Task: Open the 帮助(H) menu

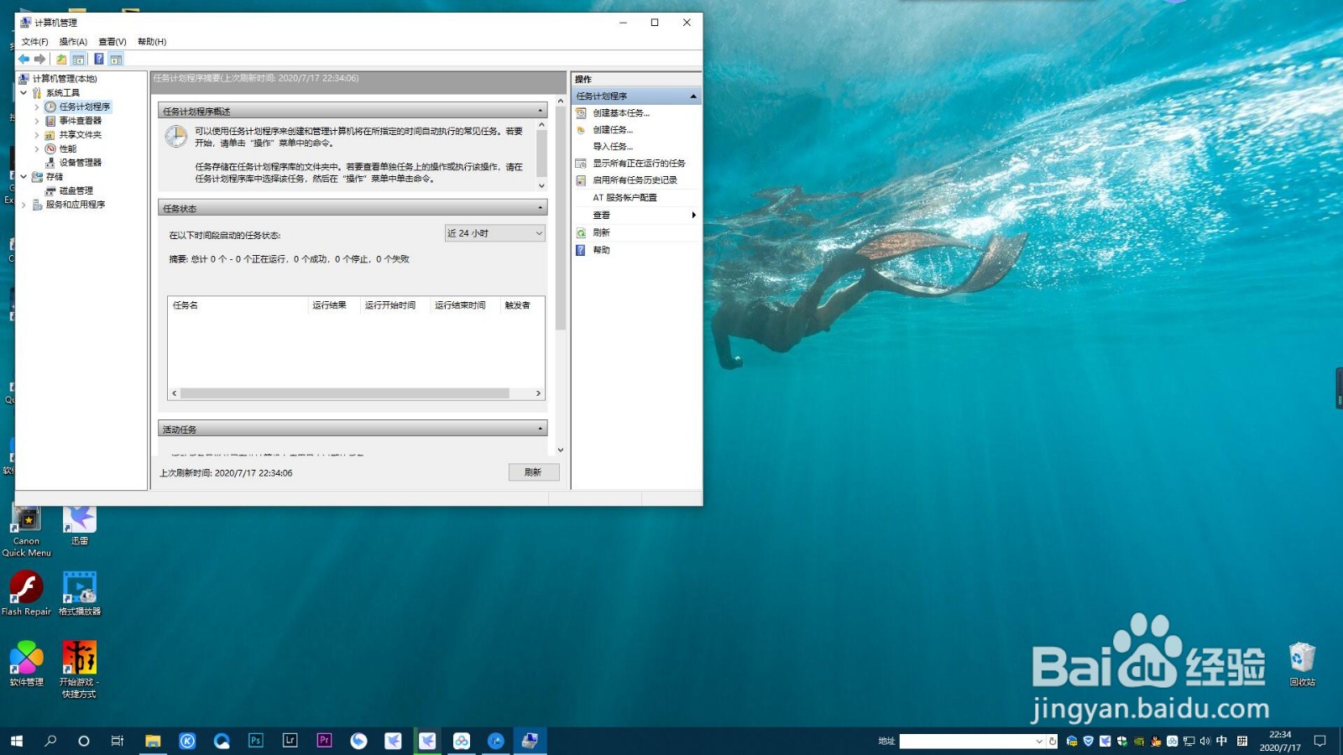Action: tap(152, 42)
